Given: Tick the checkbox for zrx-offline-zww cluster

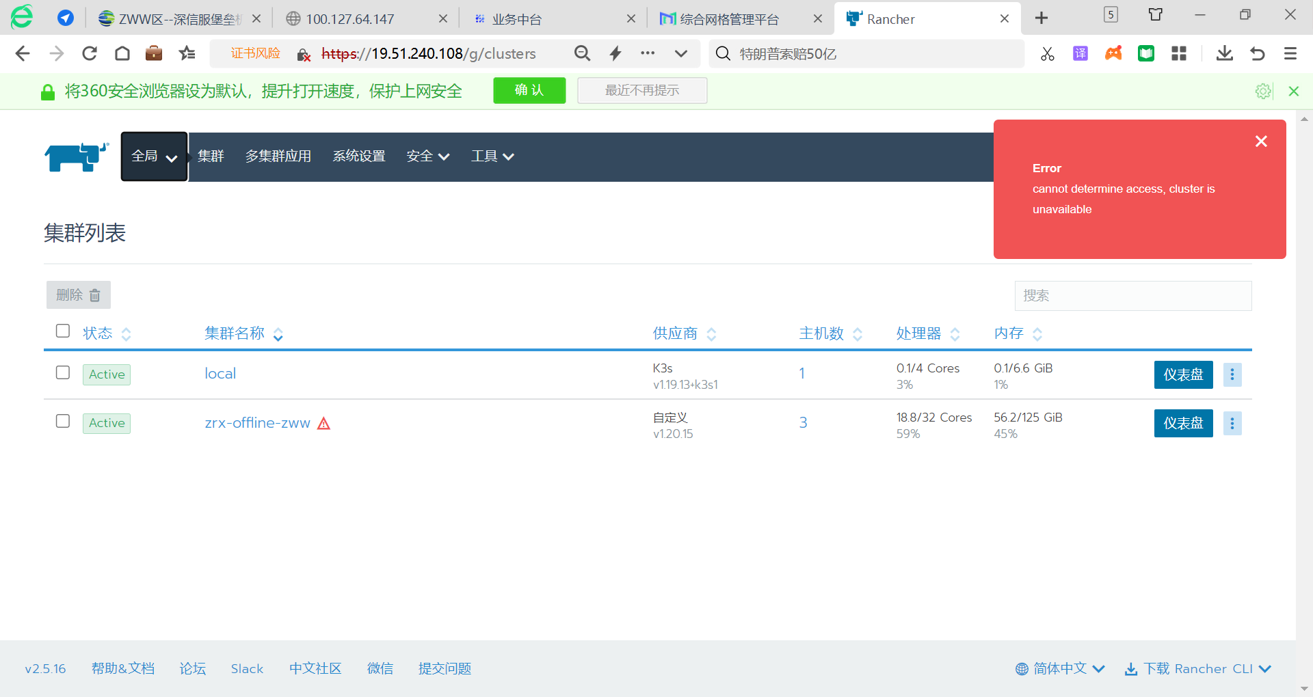Looking at the screenshot, I should pyautogui.click(x=63, y=421).
